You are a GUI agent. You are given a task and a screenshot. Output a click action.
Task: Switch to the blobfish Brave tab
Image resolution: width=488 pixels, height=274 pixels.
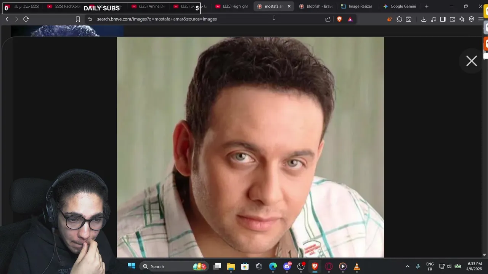tap(316, 6)
